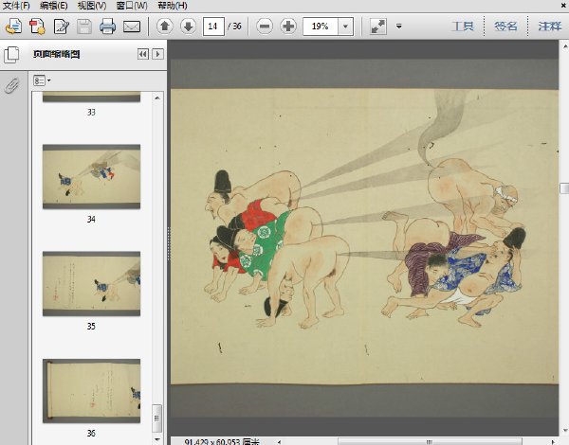Open the 帮助(H) menu
The image size is (569, 445).
[x=173, y=6]
